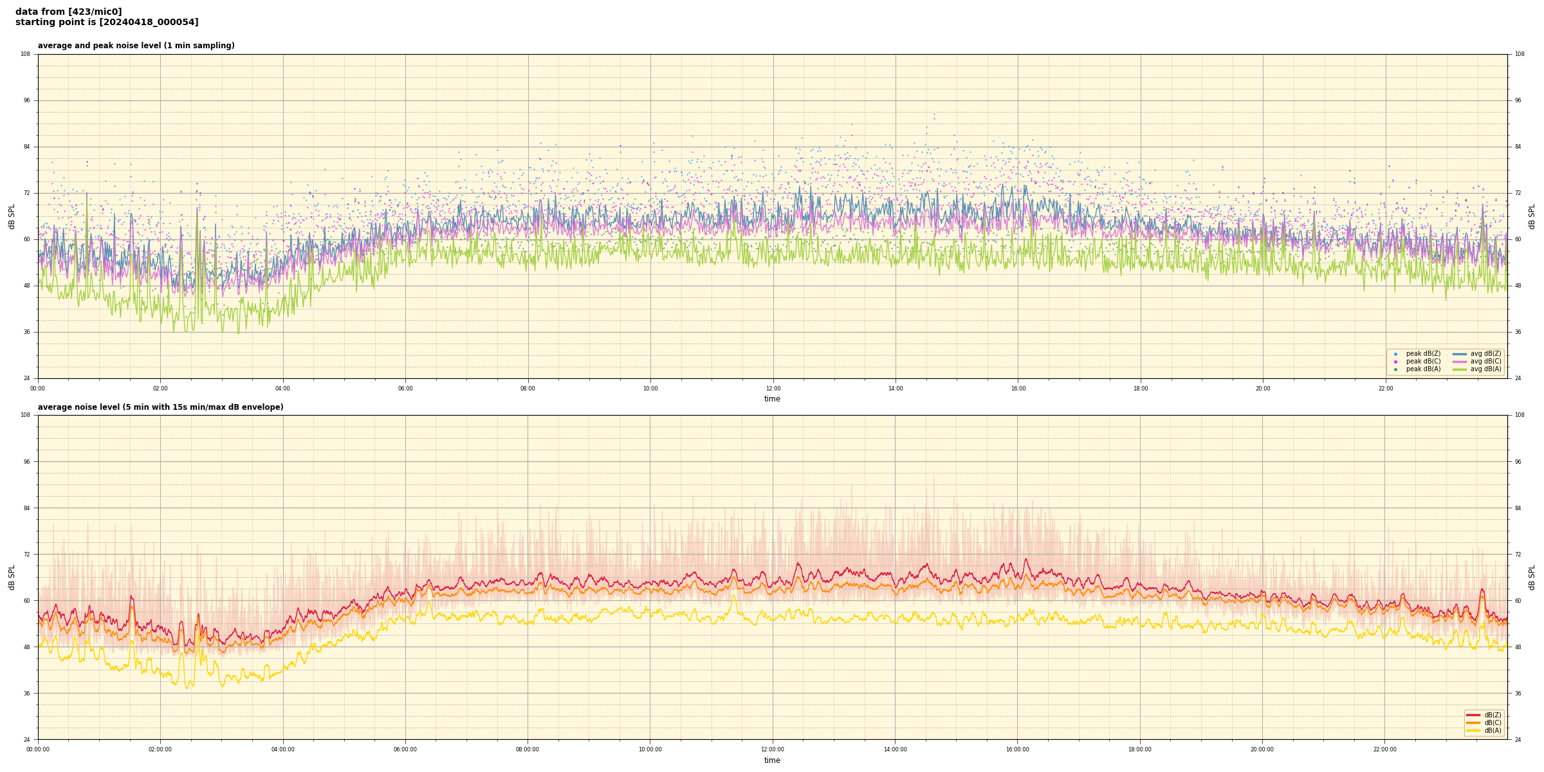Click the 06:00:00 tick on lower time axis
1544x772 pixels.
click(405, 749)
